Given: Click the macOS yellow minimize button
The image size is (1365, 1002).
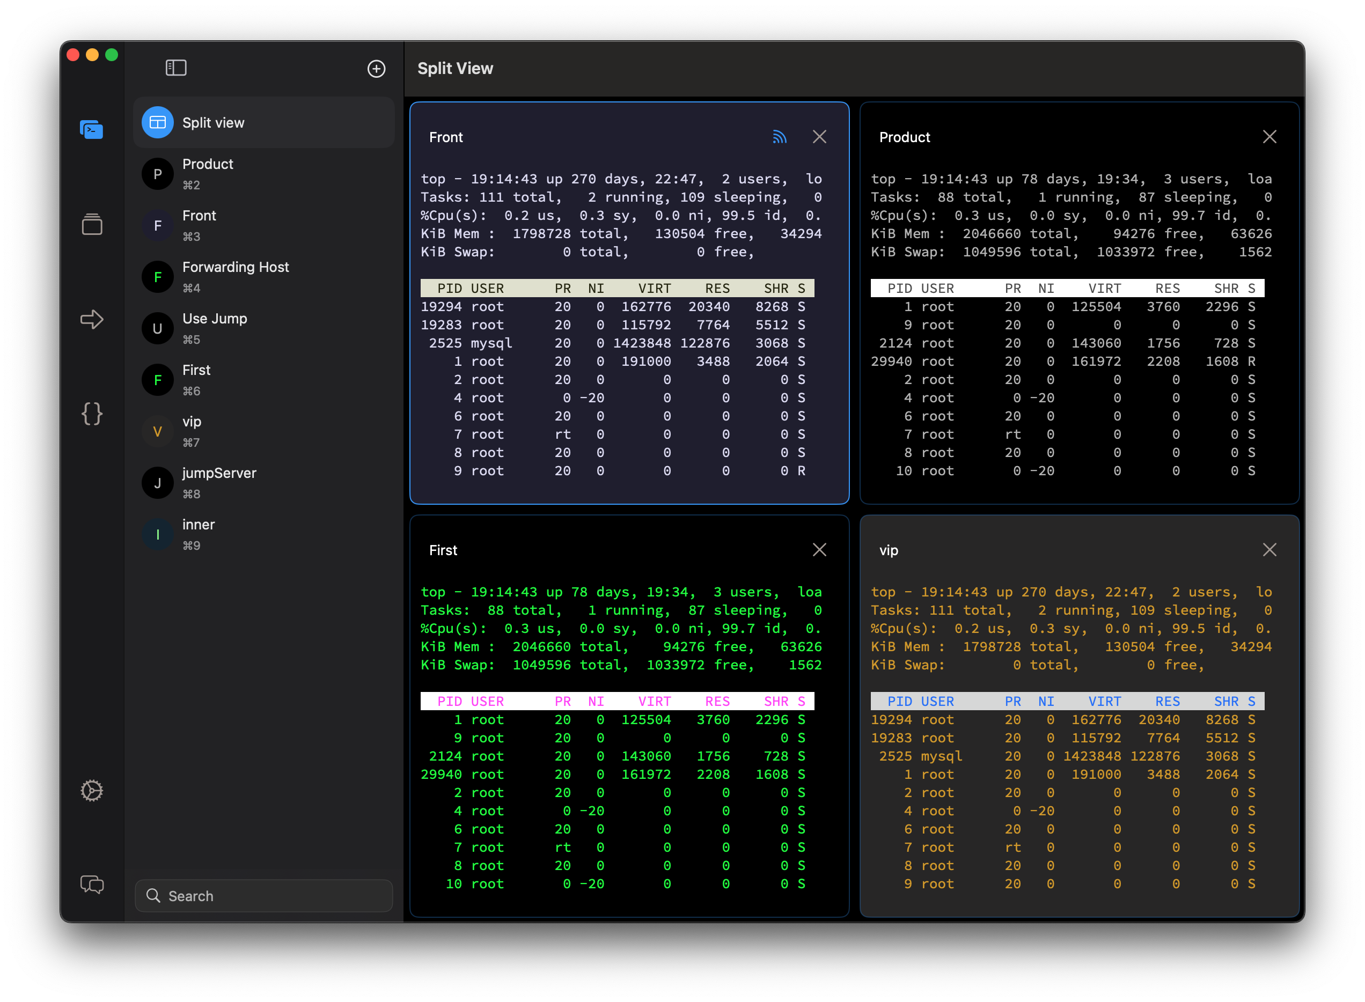Looking at the screenshot, I should pyautogui.click(x=92, y=55).
